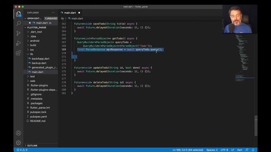The image size is (271, 152).
Task: Open notifications bell in status bar
Action: 253,150
